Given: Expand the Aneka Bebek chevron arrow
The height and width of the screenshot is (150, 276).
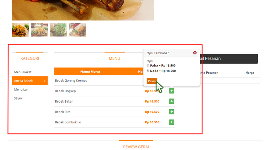Looking at the screenshot, I should coord(45,81).
